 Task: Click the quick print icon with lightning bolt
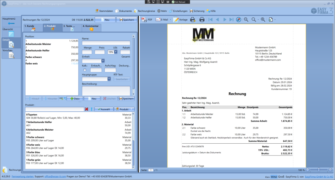tap(193, 20)
